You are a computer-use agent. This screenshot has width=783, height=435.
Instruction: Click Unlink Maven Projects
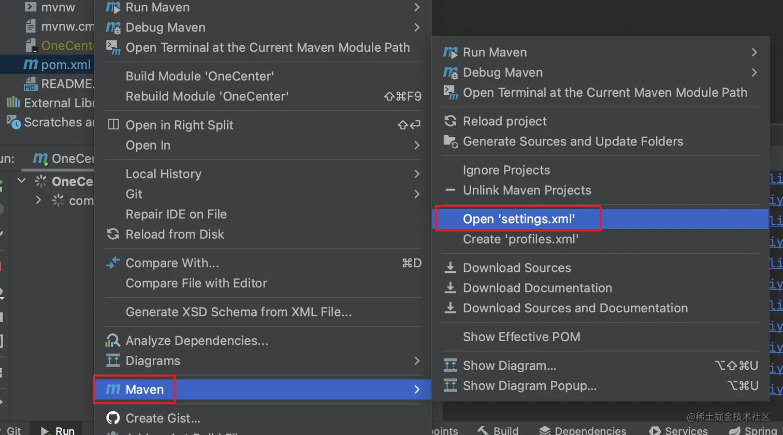(527, 190)
